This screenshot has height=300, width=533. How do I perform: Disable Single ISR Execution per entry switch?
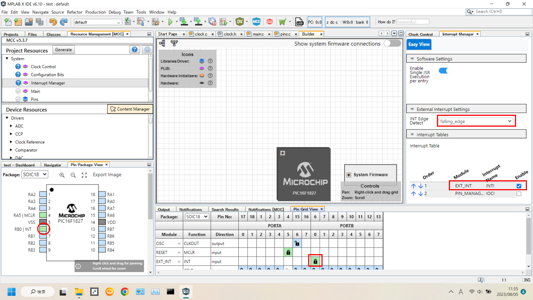tap(445, 71)
